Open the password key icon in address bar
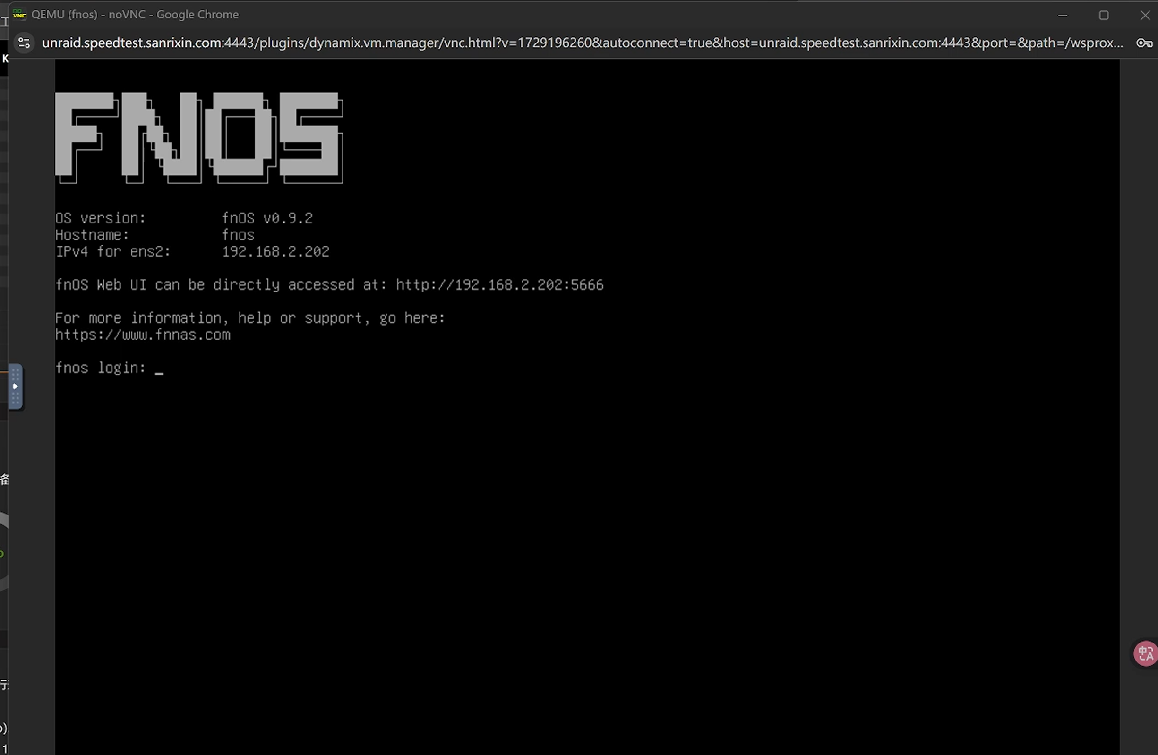This screenshot has width=1158, height=755. click(x=1144, y=43)
